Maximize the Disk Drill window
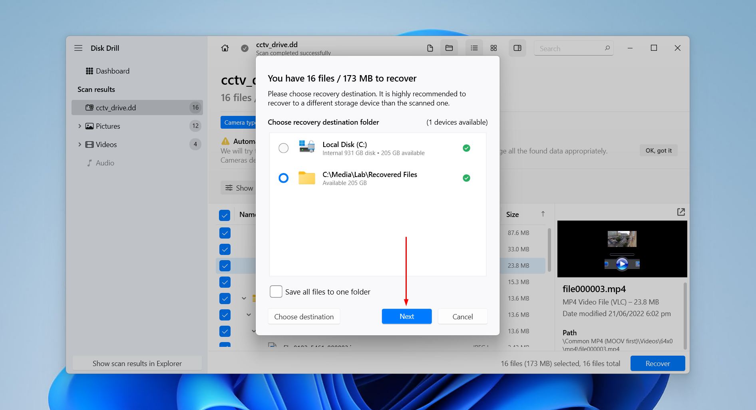Screen dimensions: 756x410 654,48
